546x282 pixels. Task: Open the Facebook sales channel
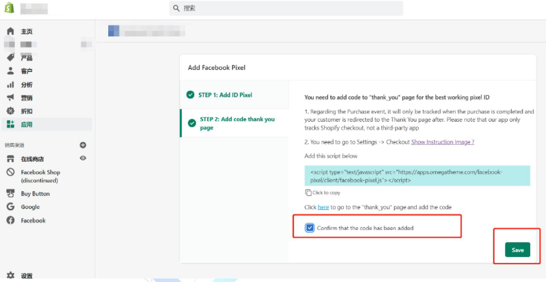pyautogui.click(x=33, y=220)
